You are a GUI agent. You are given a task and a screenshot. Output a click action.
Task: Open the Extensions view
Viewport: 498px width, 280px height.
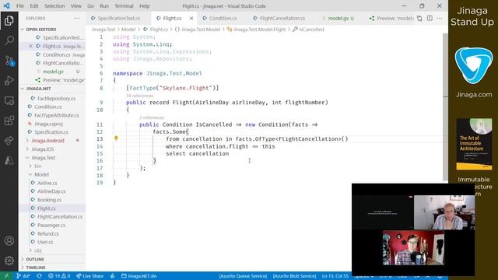pyautogui.click(x=9, y=121)
